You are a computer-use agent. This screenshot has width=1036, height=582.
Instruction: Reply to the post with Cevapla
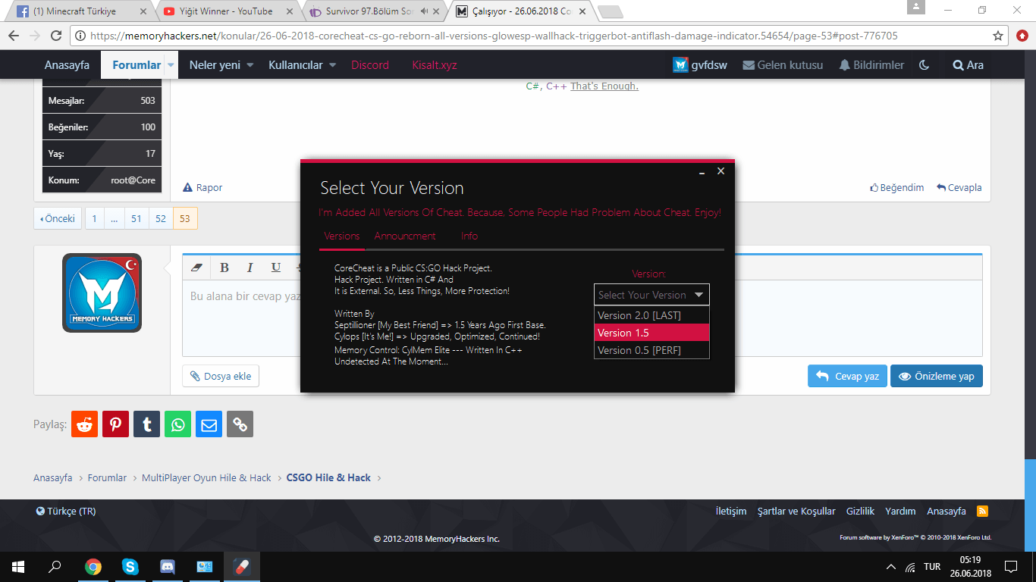959,187
